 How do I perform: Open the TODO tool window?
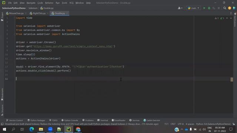(53, 120)
